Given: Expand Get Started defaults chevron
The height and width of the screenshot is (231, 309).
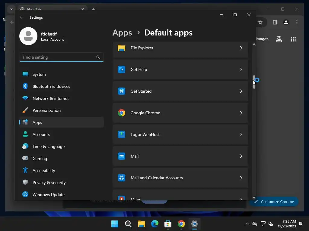Looking at the screenshot, I should [x=241, y=91].
